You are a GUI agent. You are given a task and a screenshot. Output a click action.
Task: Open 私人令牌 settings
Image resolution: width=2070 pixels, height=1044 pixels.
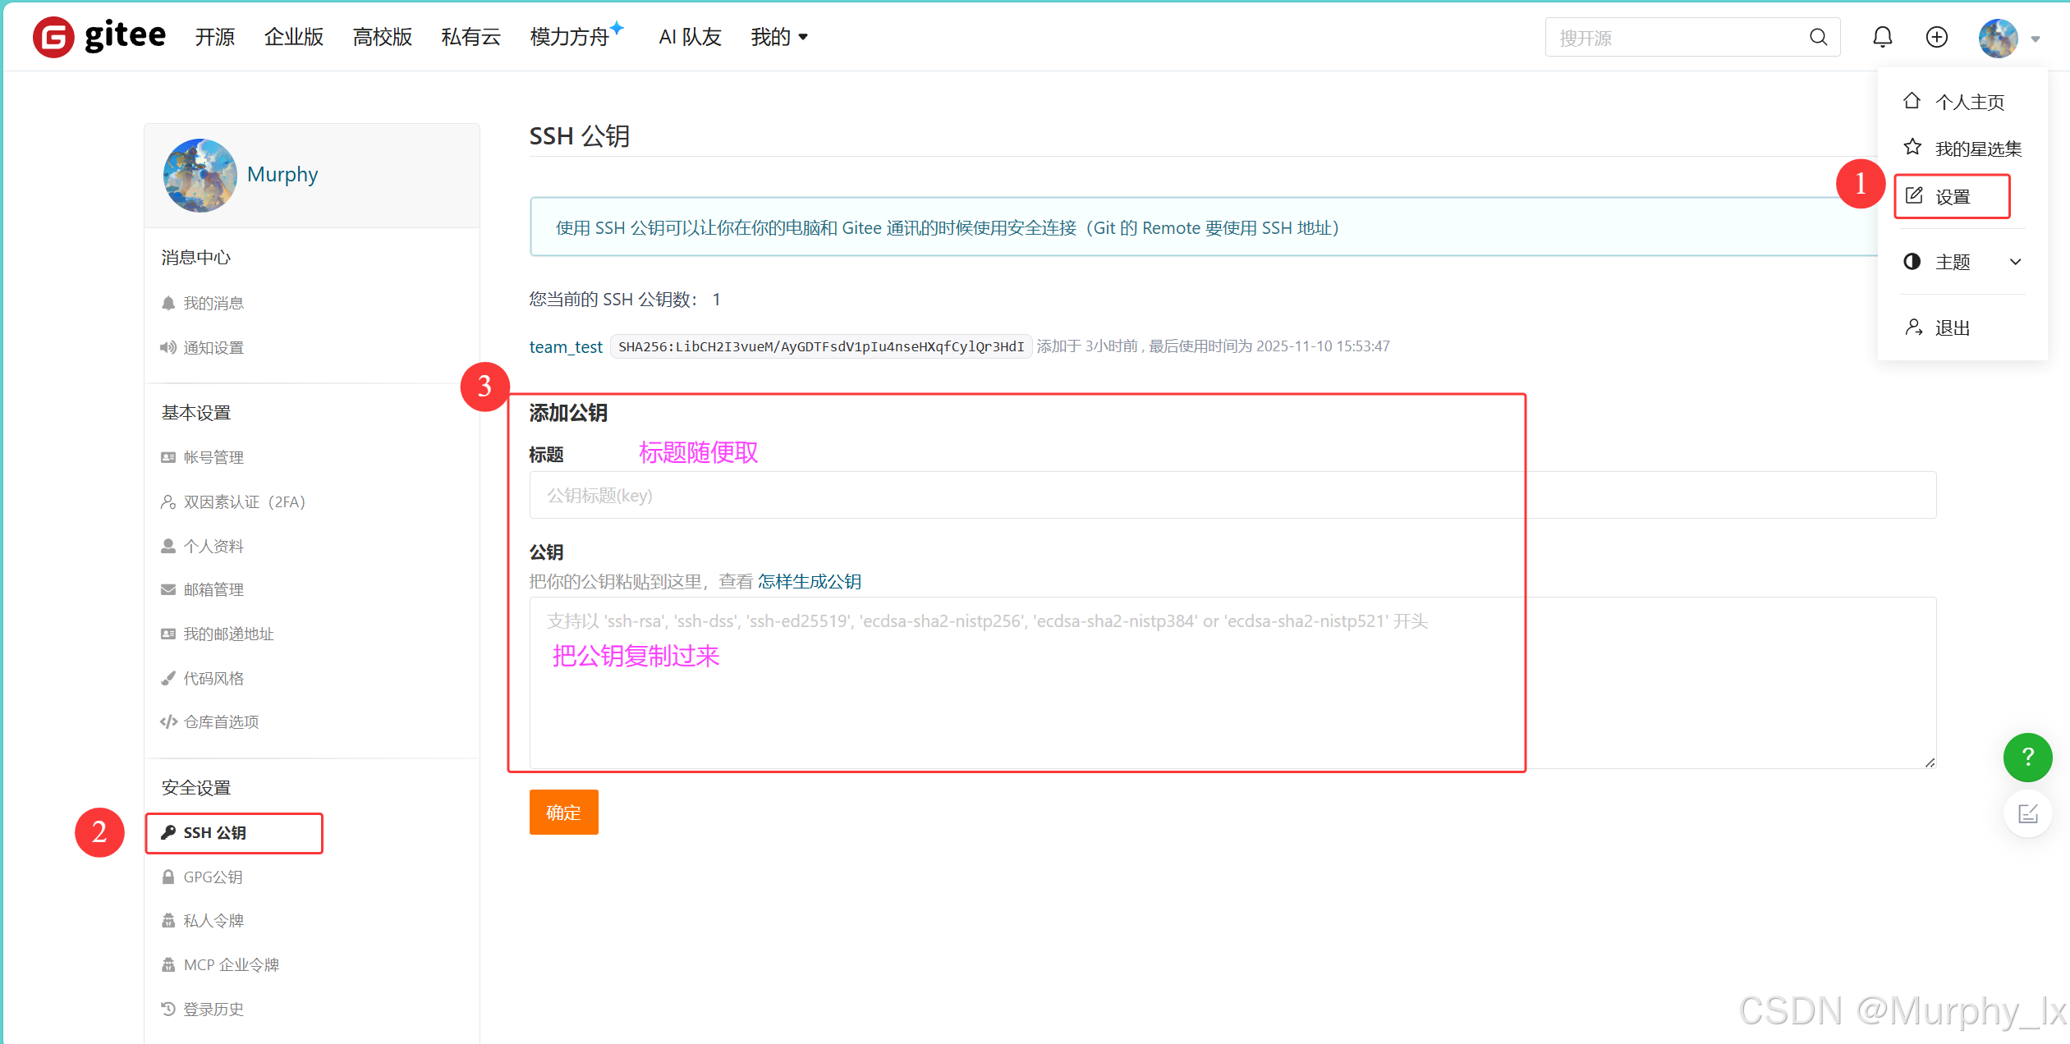(x=213, y=920)
